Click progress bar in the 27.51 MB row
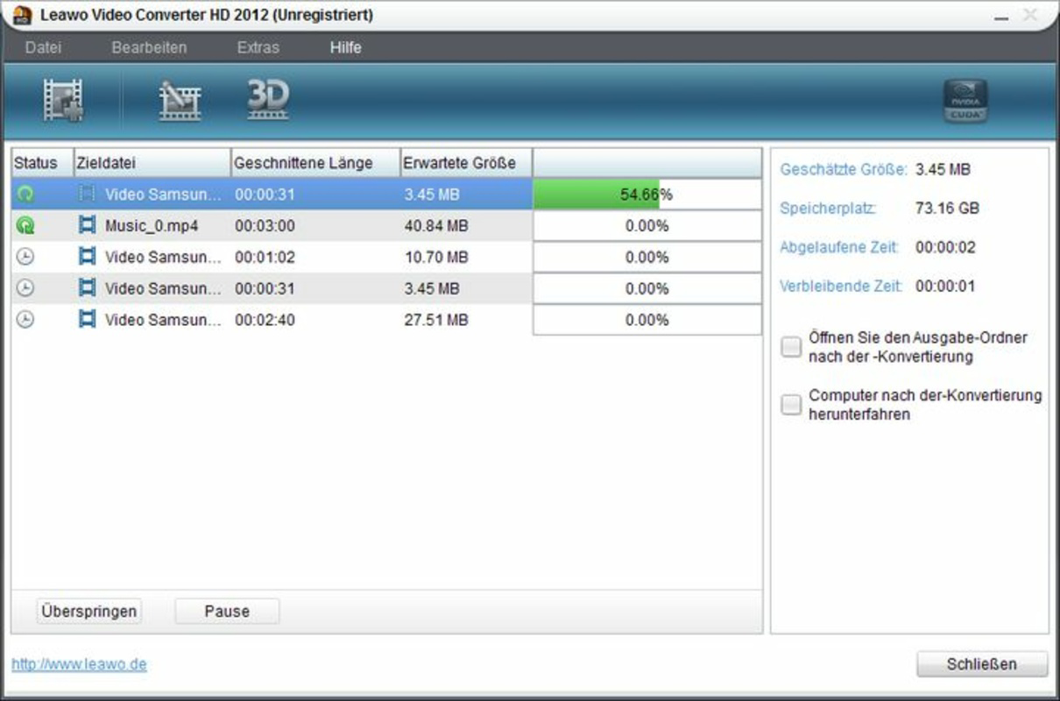Screen dimensions: 1060x701 pyautogui.click(x=647, y=320)
